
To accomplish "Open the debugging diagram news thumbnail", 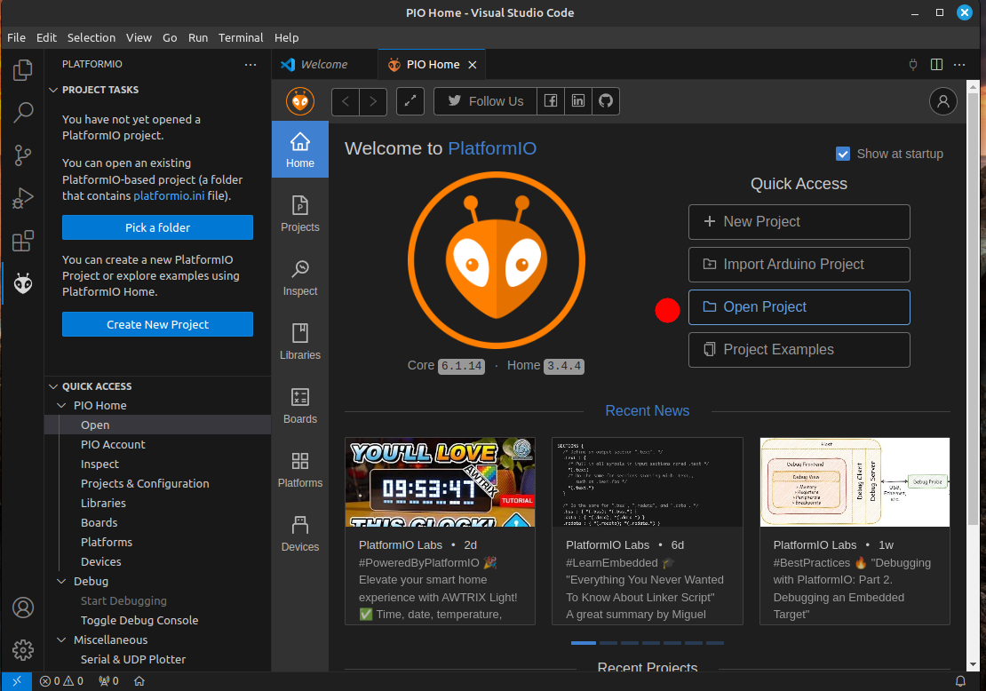I will click(855, 482).
